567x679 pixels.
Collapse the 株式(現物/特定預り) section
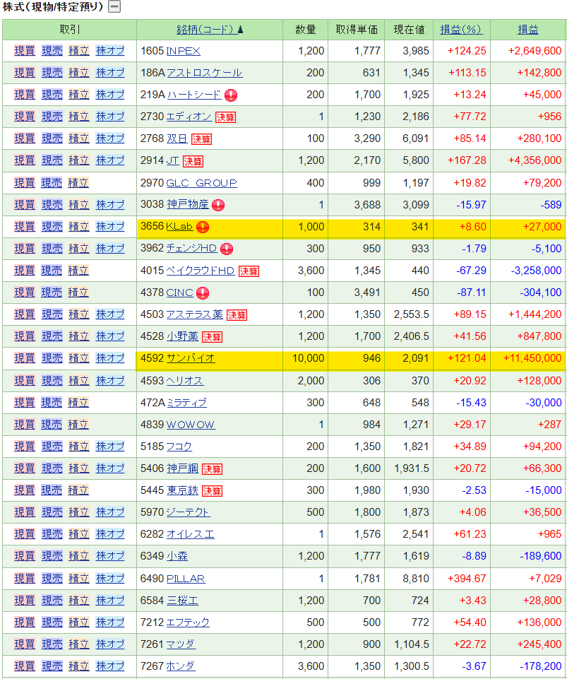(x=114, y=7)
